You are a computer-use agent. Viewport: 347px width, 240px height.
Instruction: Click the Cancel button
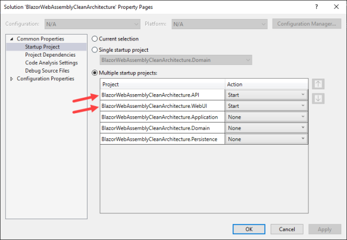point(287,229)
